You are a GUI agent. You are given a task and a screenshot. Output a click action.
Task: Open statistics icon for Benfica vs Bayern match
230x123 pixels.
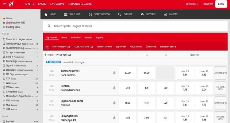(x=114, y=88)
